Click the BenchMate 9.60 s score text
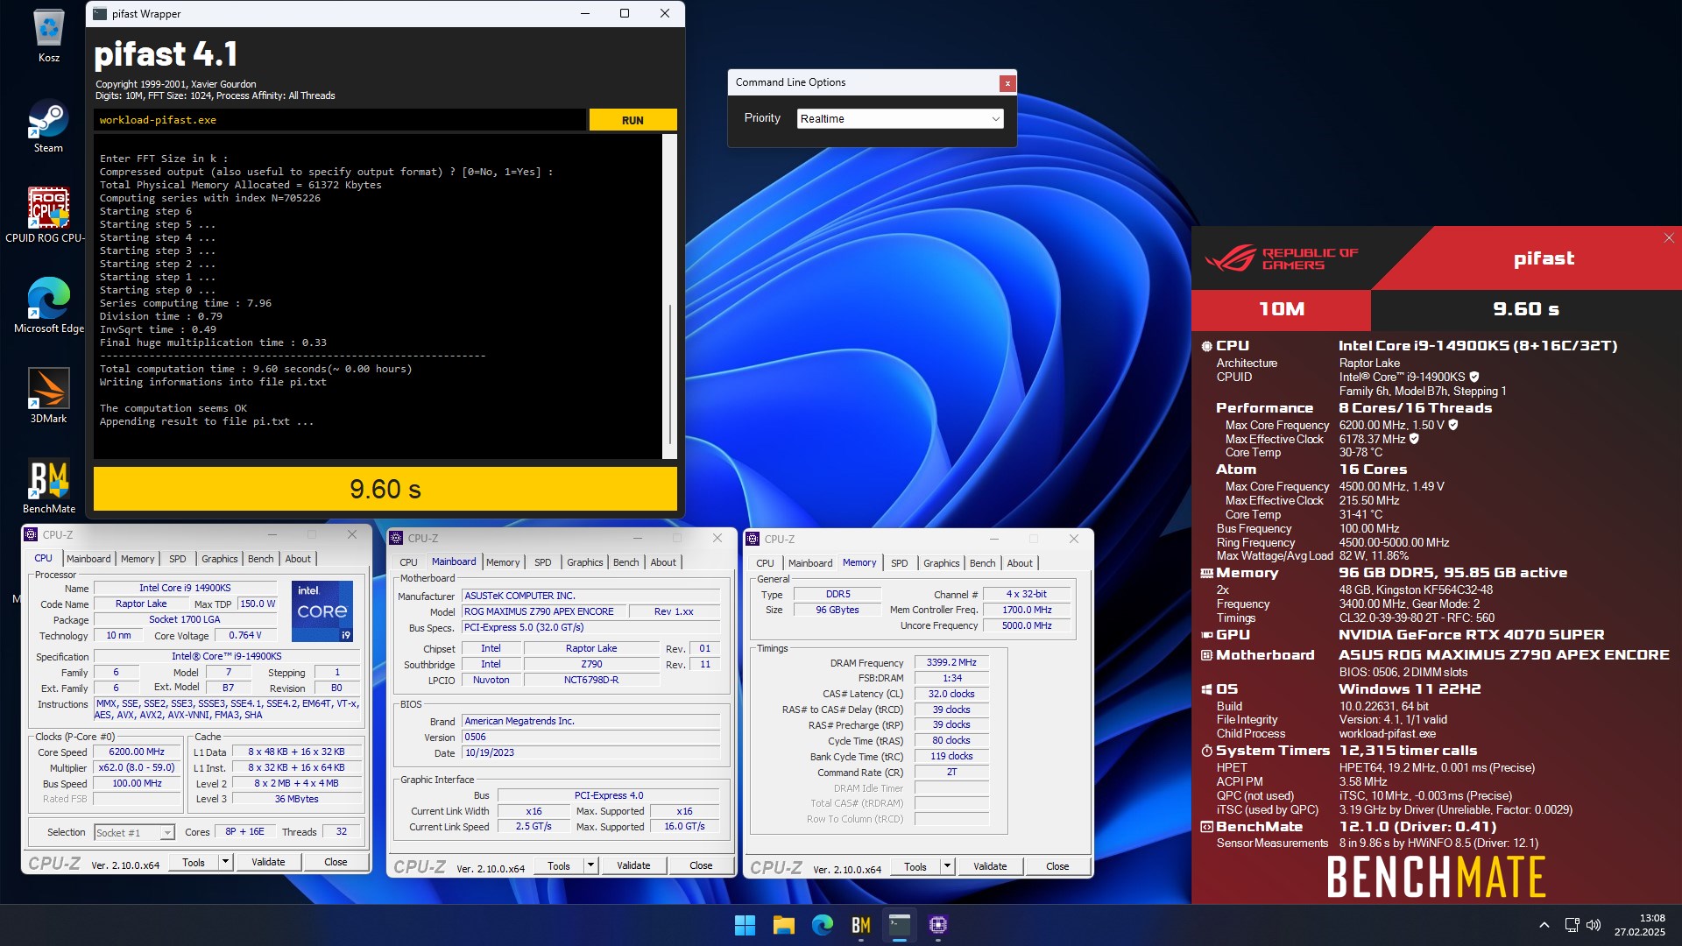The height and width of the screenshot is (946, 1682). [1526, 310]
